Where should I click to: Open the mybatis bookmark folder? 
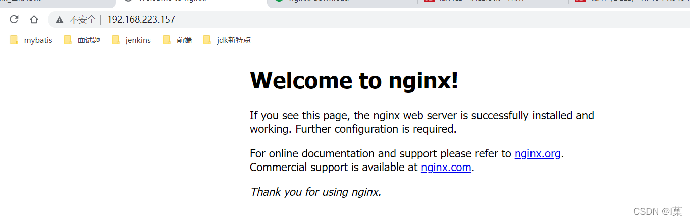31,40
